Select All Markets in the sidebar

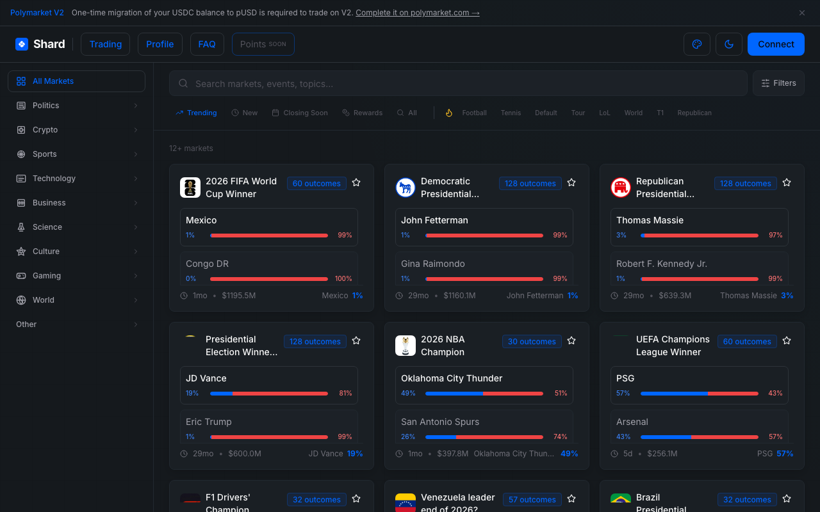(x=76, y=81)
